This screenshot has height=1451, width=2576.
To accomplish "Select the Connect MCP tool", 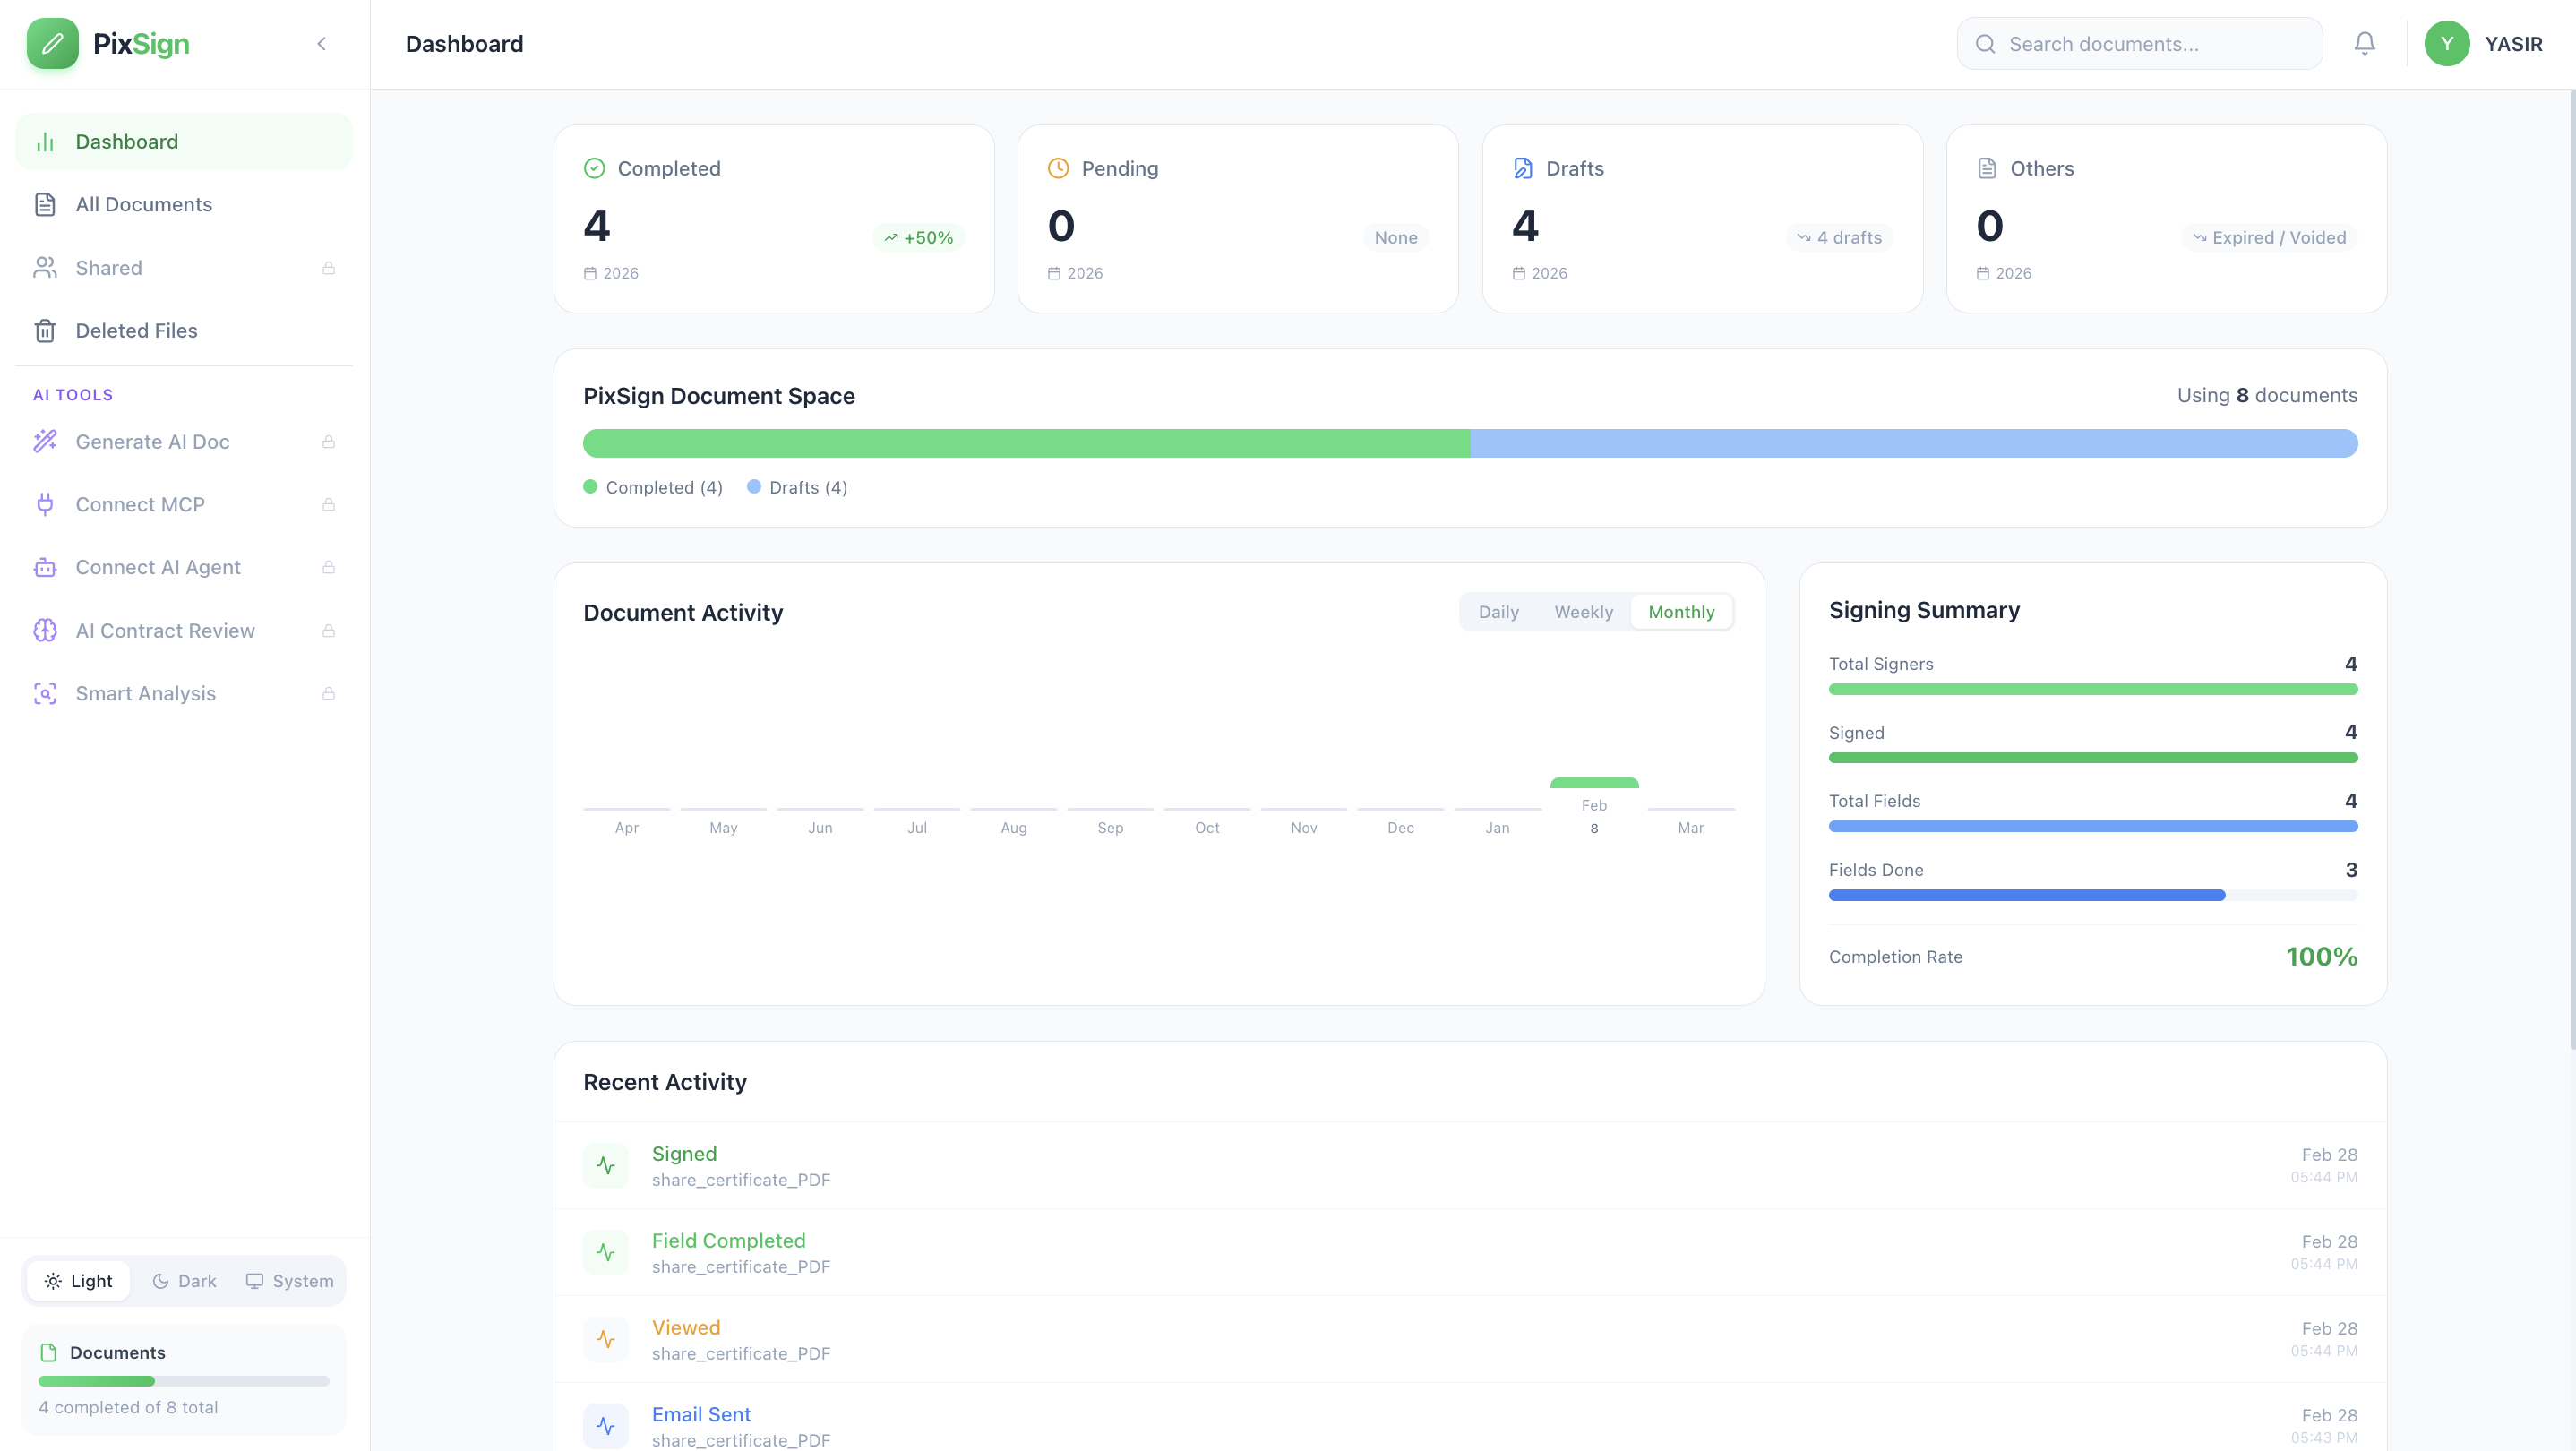I will pos(140,504).
